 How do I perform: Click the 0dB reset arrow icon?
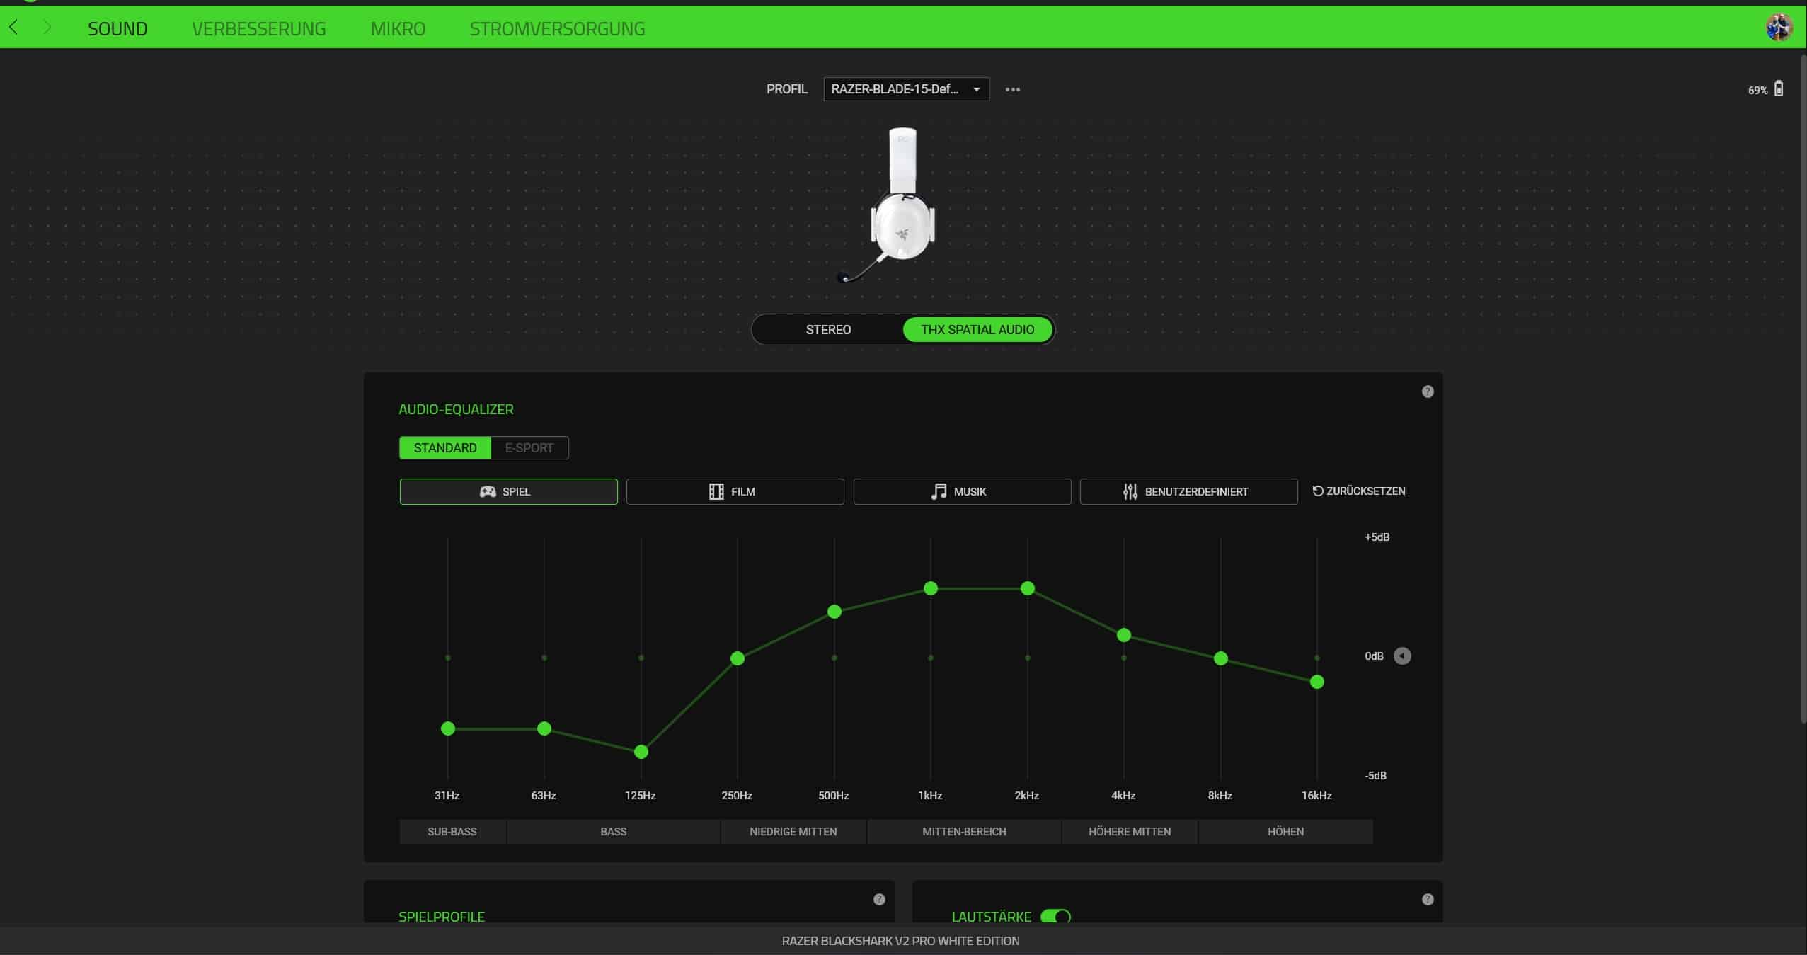(x=1401, y=656)
